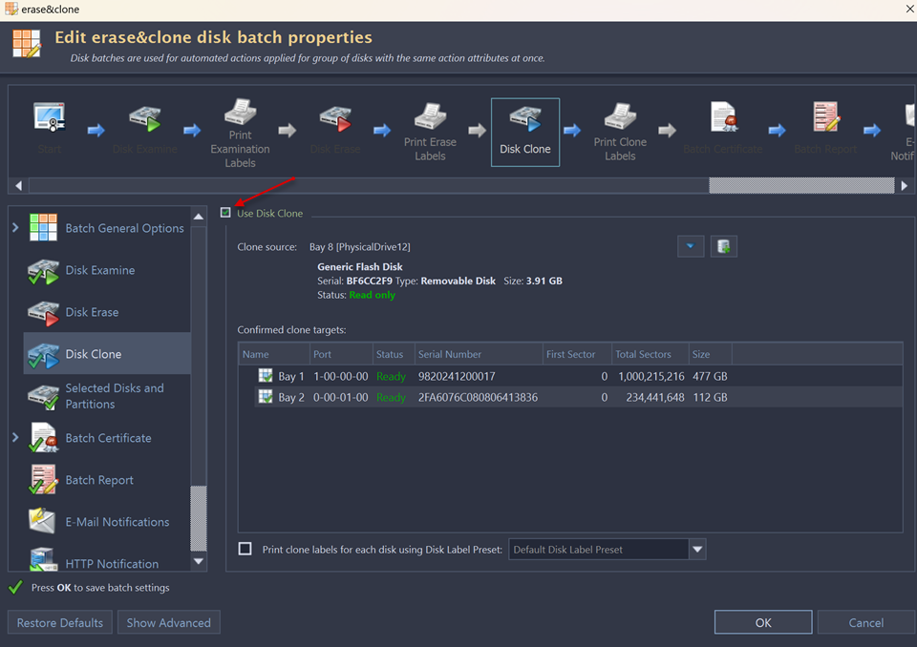Click the workflow horizontal scrollbar right arrow
The width and height of the screenshot is (917, 647).
click(x=905, y=185)
